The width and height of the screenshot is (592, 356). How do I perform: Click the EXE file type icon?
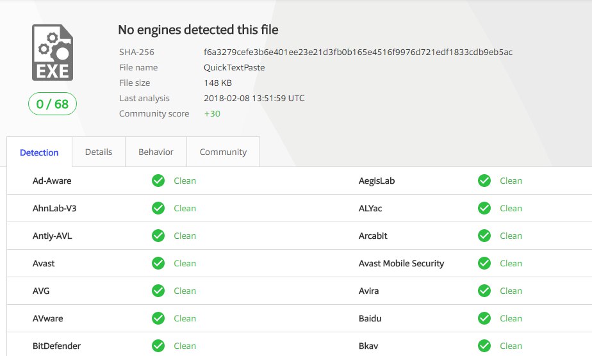click(53, 53)
